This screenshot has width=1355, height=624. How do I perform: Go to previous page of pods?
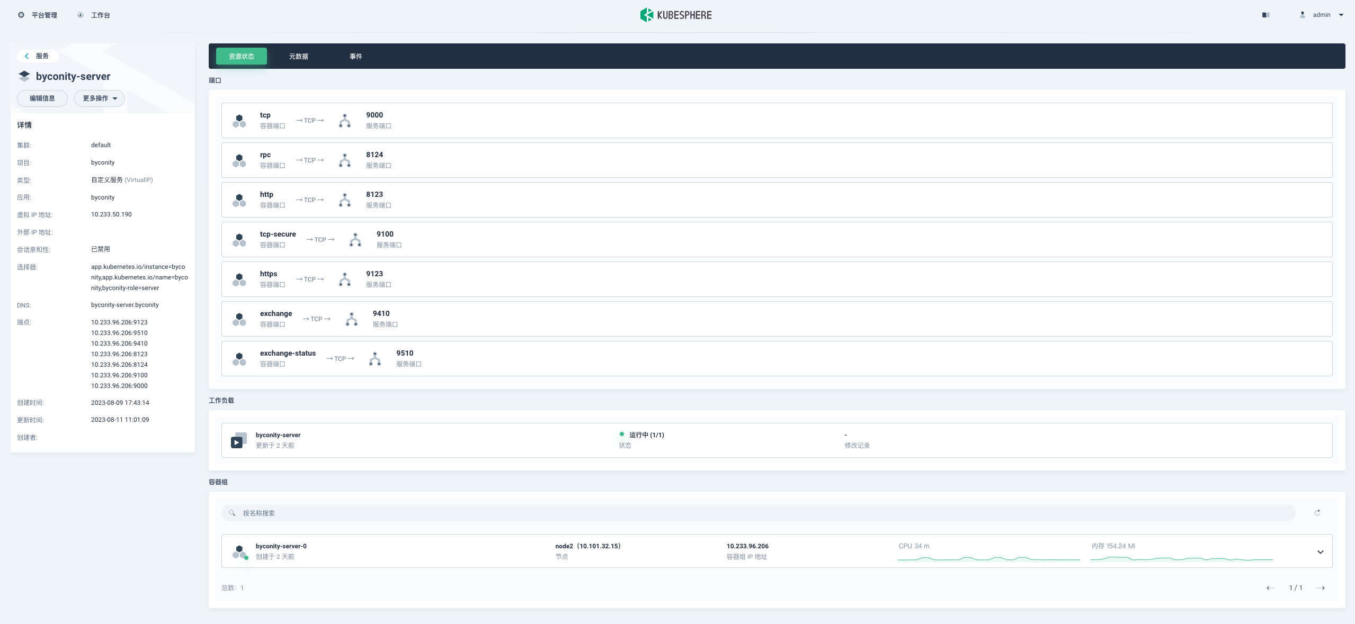pyautogui.click(x=1271, y=588)
